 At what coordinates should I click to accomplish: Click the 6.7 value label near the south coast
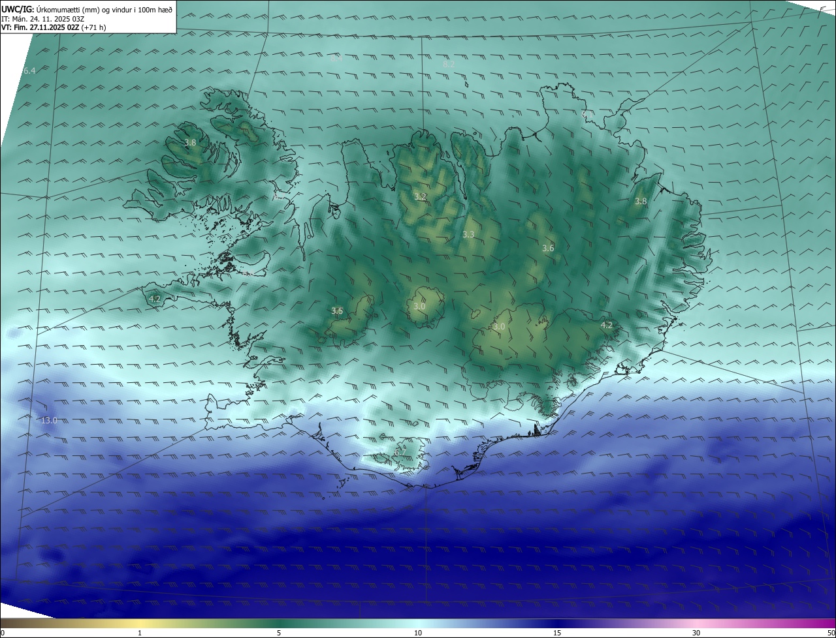point(400,451)
